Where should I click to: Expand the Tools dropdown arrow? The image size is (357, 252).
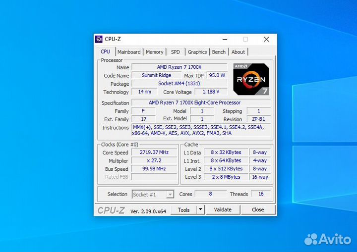(x=200, y=210)
